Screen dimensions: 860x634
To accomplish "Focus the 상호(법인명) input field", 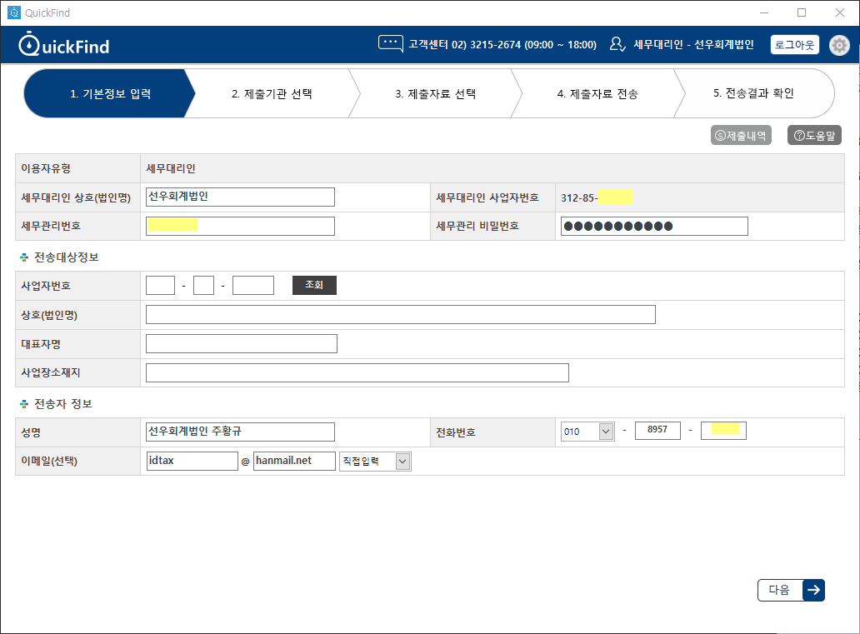I will [x=400, y=314].
